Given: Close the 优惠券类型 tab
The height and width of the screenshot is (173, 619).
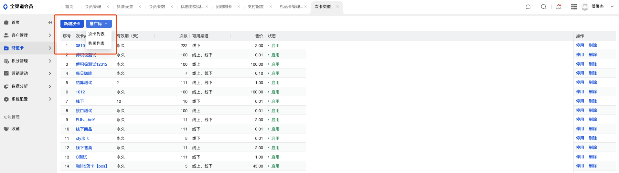Looking at the screenshot, I should (x=207, y=7).
